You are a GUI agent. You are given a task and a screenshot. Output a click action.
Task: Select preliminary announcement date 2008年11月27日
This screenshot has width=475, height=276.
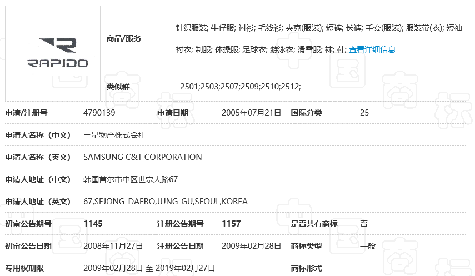pyautogui.click(x=113, y=246)
